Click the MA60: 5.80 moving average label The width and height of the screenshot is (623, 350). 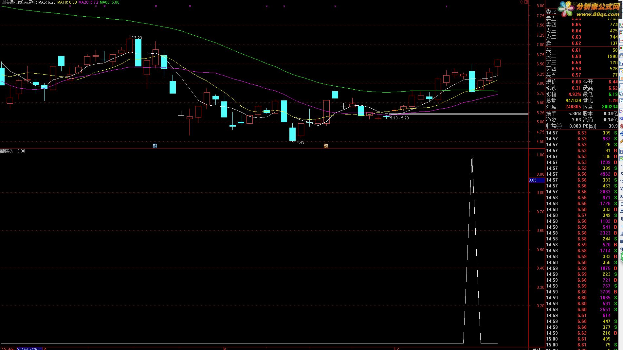[110, 2]
